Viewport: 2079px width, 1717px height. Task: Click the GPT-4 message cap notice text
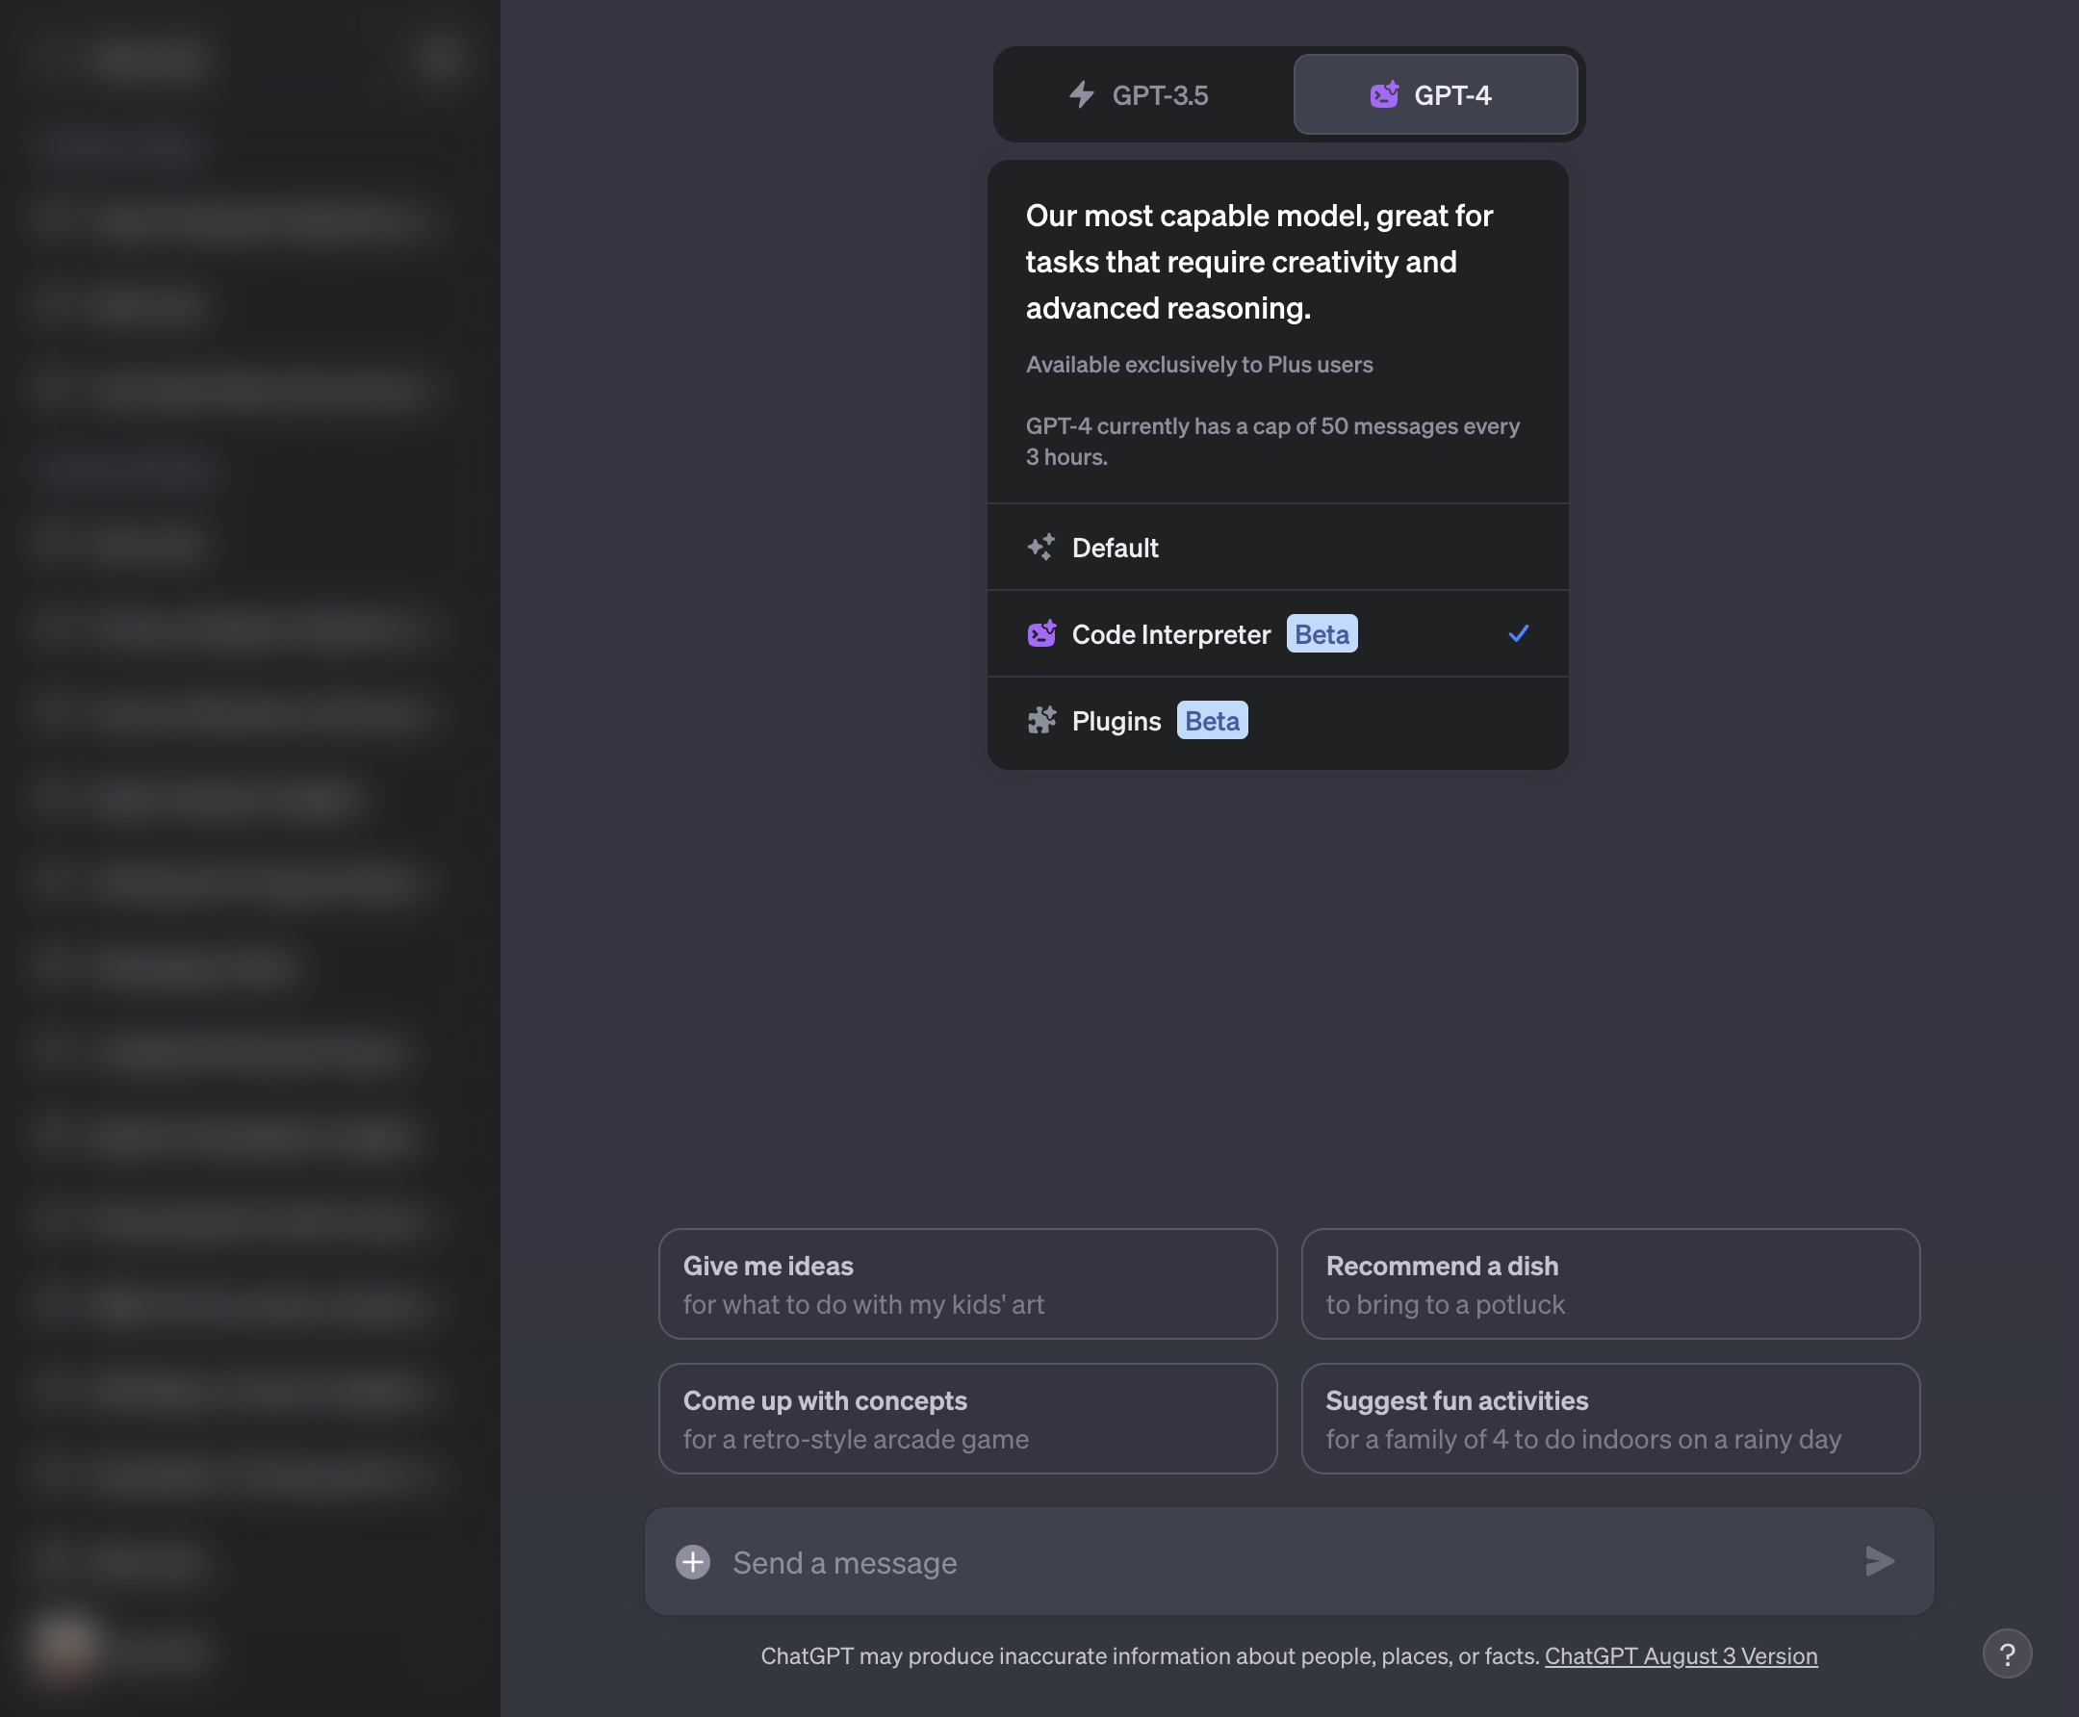coord(1273,441)
